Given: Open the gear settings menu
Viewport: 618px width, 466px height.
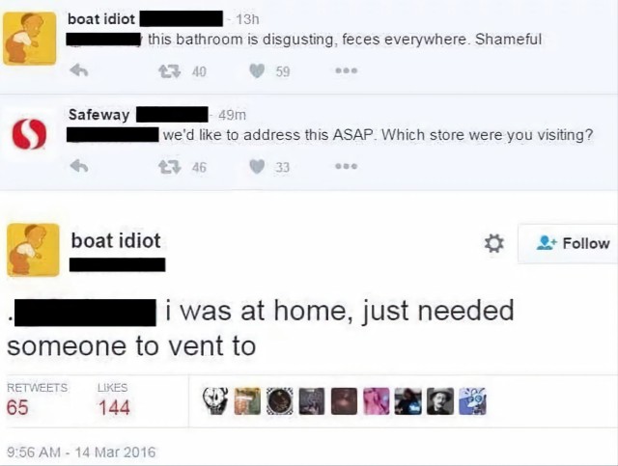Looking at the screenshot, I should click(x=493, y=243).
